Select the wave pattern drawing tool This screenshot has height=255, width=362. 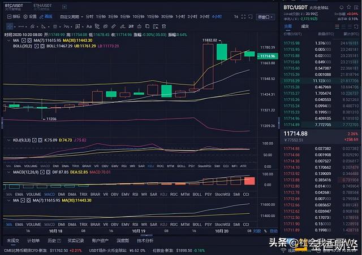tap(66, 27)
